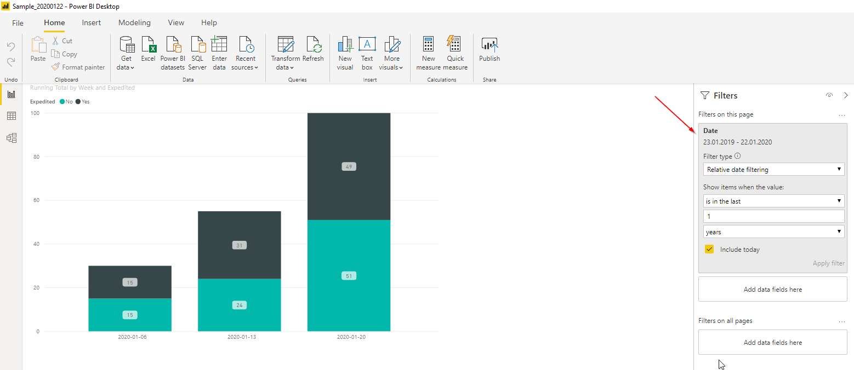Open the Filter type dropdown
The image size is (854, 370).
click(x=774, y=170)
